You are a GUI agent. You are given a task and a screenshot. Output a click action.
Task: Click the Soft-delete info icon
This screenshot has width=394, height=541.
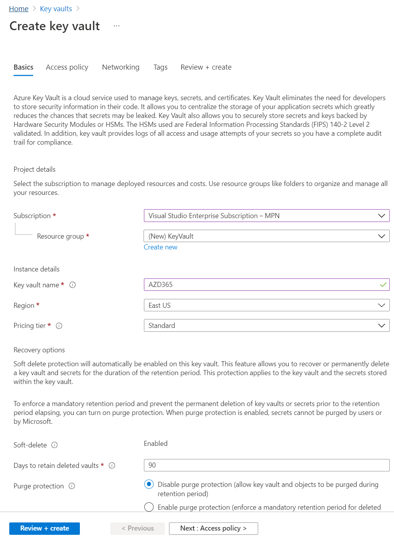pos(54,445)
